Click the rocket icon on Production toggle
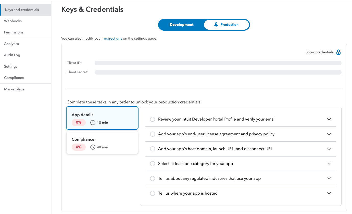Image resolution: width=352 pixels, height=214 pixels. coord(216,25)
